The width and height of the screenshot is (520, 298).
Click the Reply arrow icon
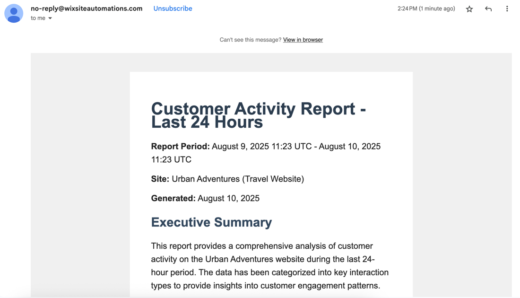click(488, 9)
